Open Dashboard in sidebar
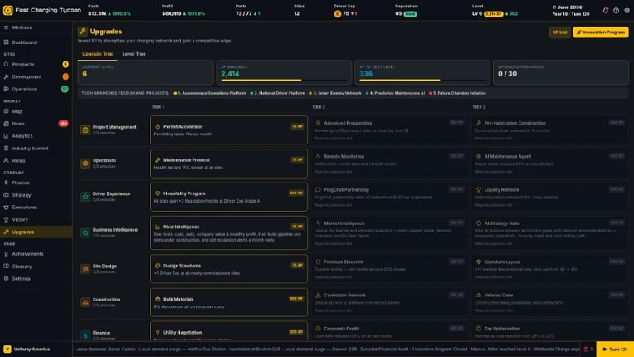 pyautogui.click(x=36, y=42)
